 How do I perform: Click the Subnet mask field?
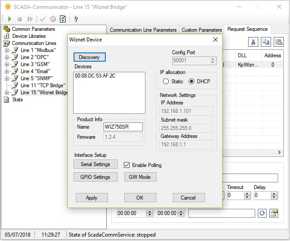(x=186, y=128)
